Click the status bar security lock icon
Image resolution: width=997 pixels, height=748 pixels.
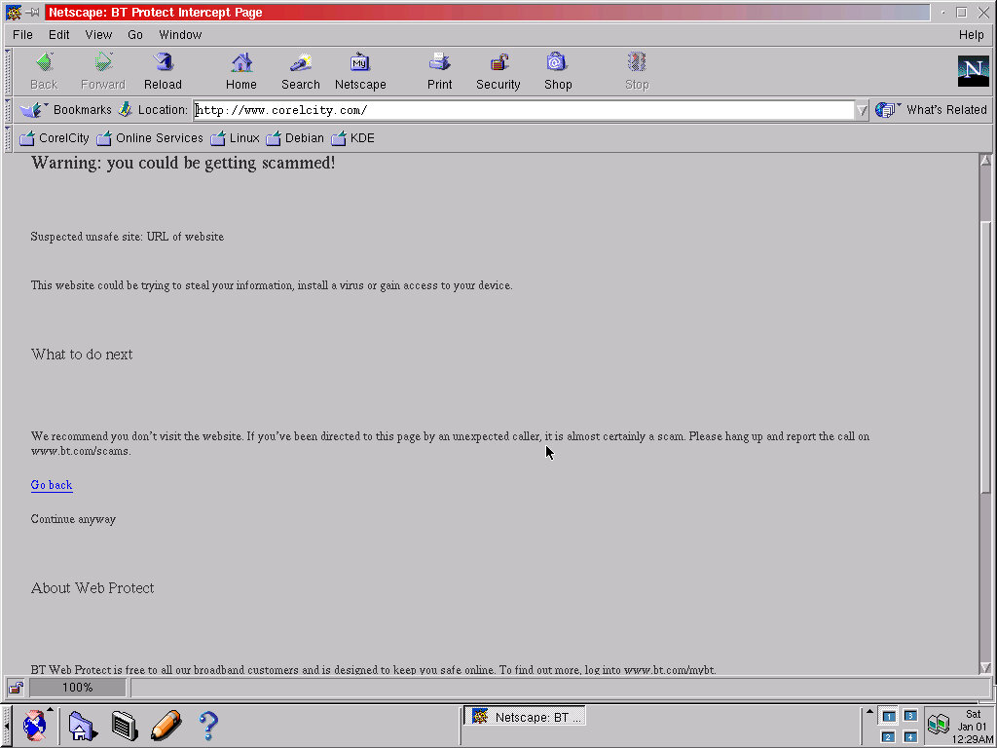16,688
